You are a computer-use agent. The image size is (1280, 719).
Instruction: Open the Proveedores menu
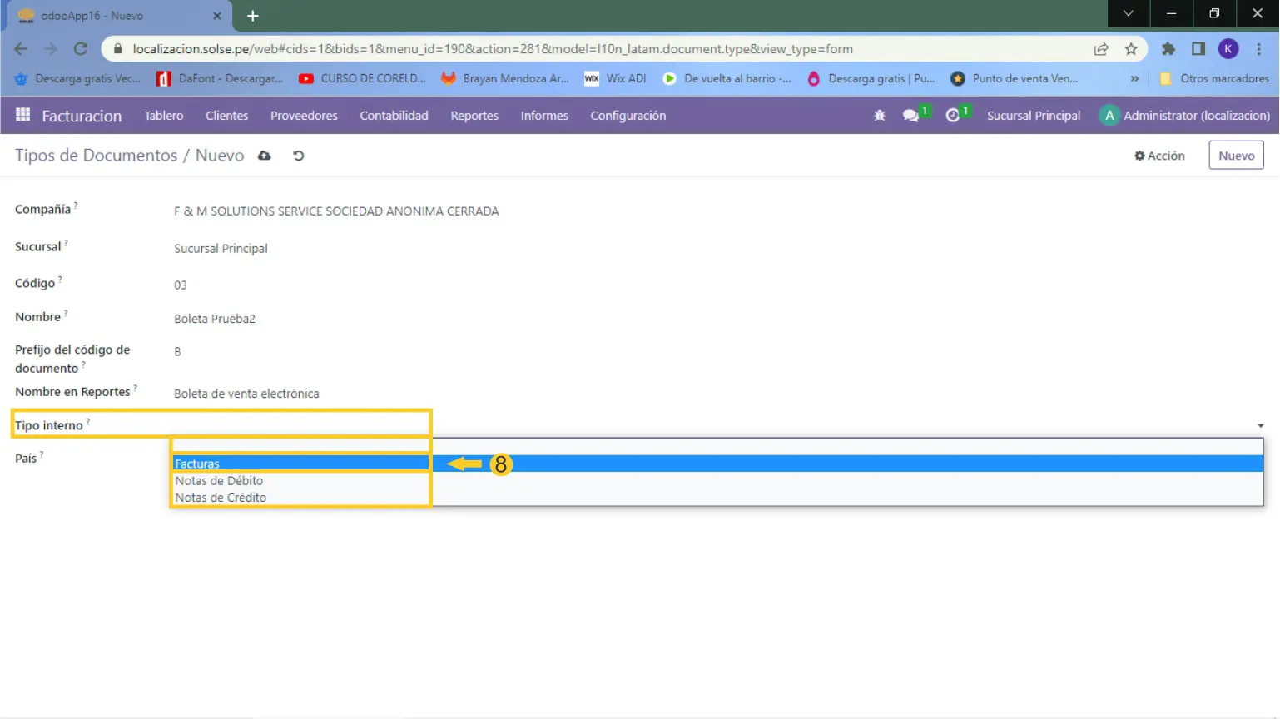coord(304,116)
